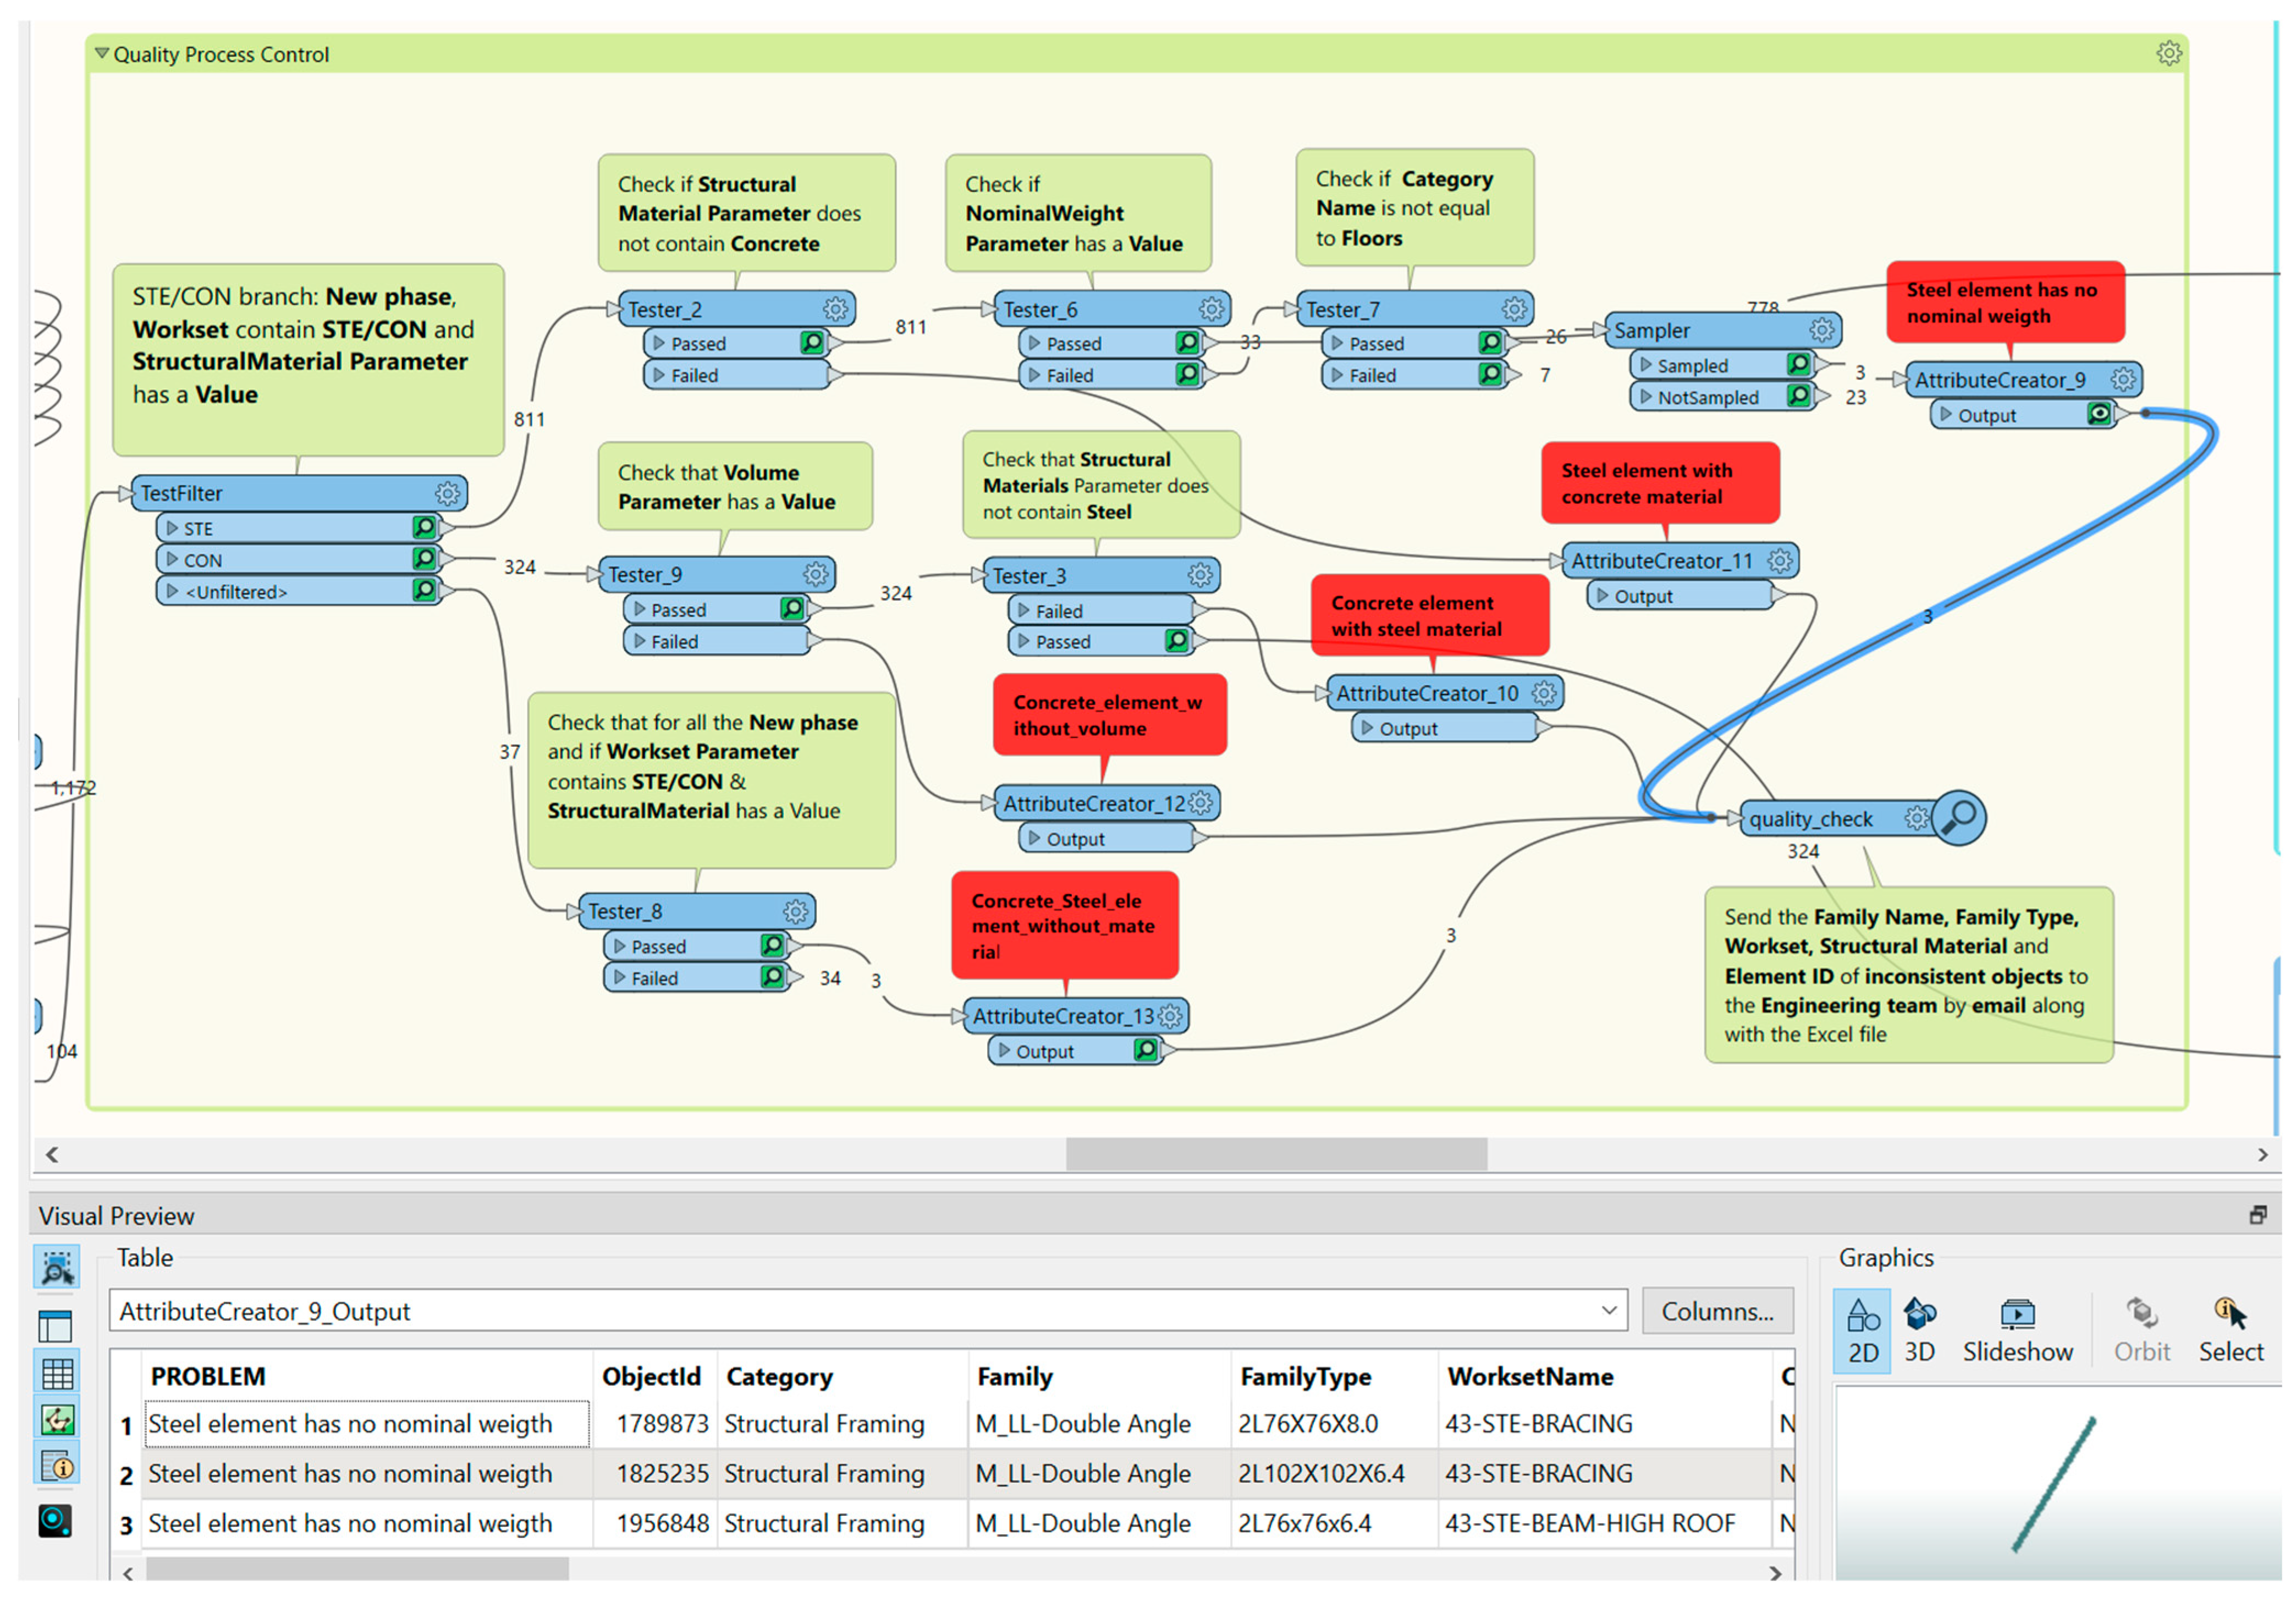Click the display control layout icon
The height and width of the screenshot is (1602, 2296).
[x=55, y=1327]
